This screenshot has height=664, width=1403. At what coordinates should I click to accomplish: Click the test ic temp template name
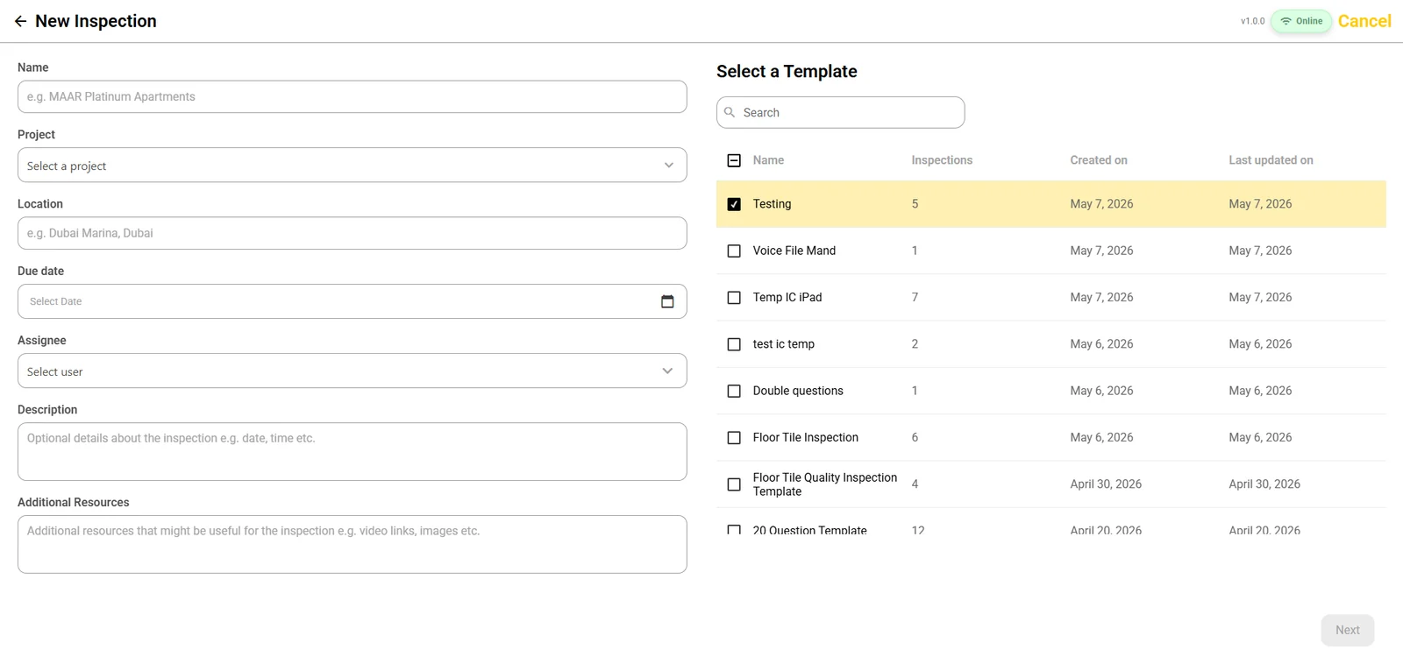(x=784, y=344)
